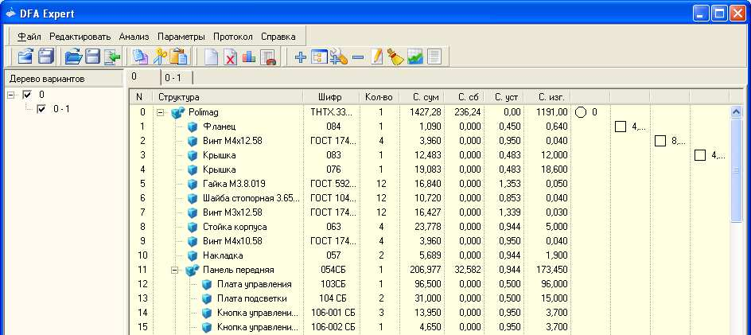Click the single floppy disk save icon

pos(93,56)
